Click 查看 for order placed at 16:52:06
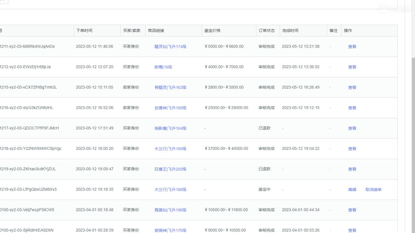Image resolution: width=415 pixels, height=233 pixels. click(352, 108)
